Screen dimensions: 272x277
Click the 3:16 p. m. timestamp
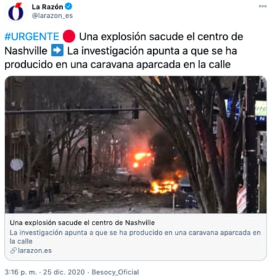tap(20, 272)
